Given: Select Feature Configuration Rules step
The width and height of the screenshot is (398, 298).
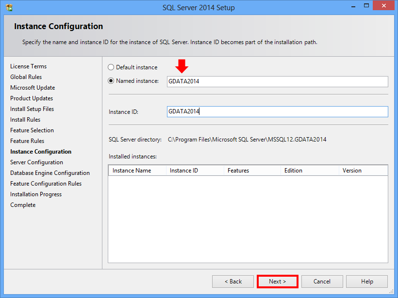Looking at the screenshot, I should 46,184.
